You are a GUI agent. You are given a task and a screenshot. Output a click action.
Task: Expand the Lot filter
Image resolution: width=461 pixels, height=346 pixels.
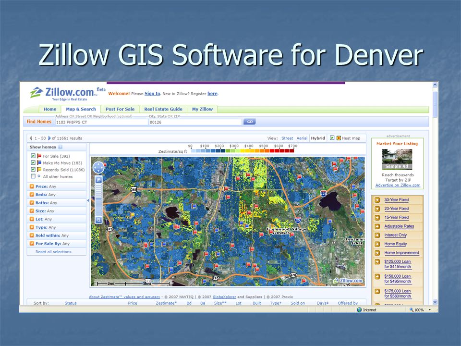pyautogui.click(x=32, y=219)
